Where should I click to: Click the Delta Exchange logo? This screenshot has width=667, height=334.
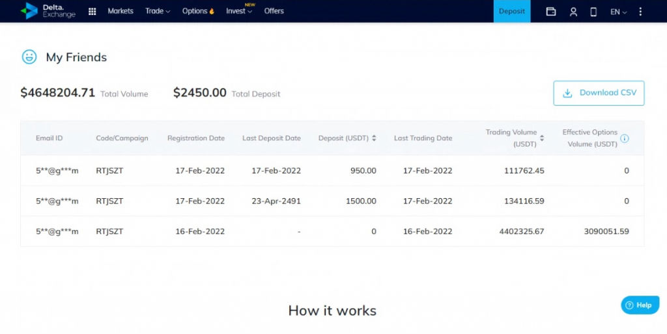(48, 11)
